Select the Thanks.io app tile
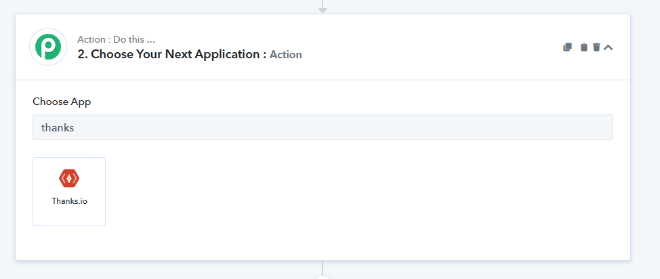This screenshot has height=279, width=660. click(x=69, y=192)
